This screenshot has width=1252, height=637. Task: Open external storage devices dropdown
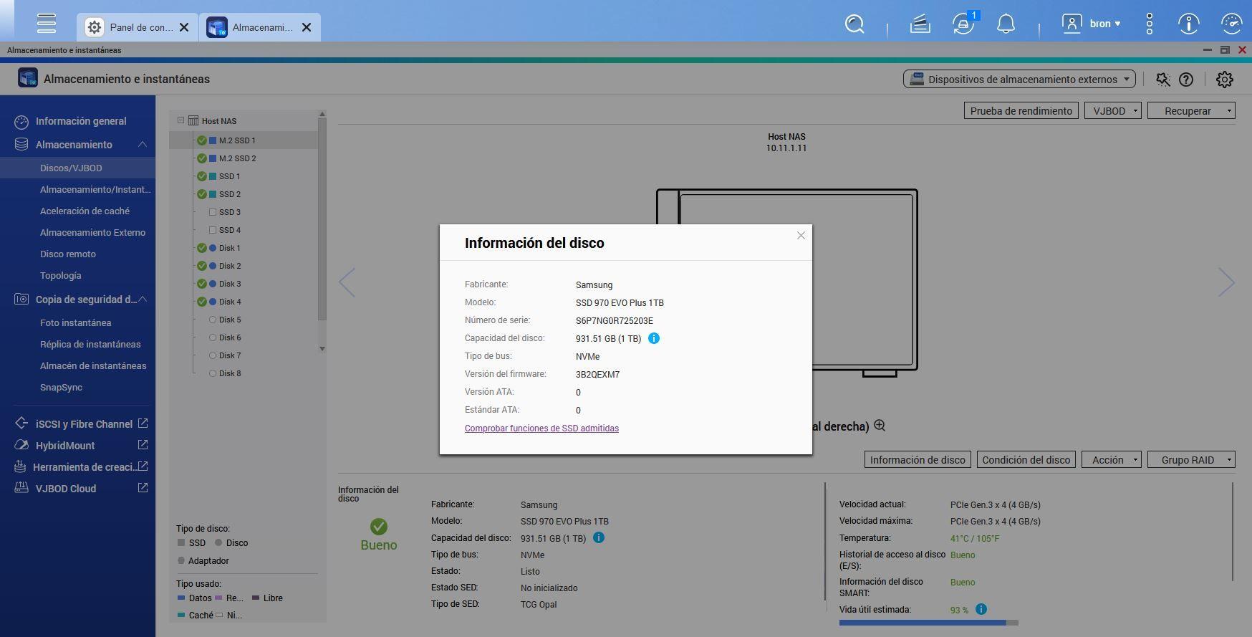pos(1019,80)
